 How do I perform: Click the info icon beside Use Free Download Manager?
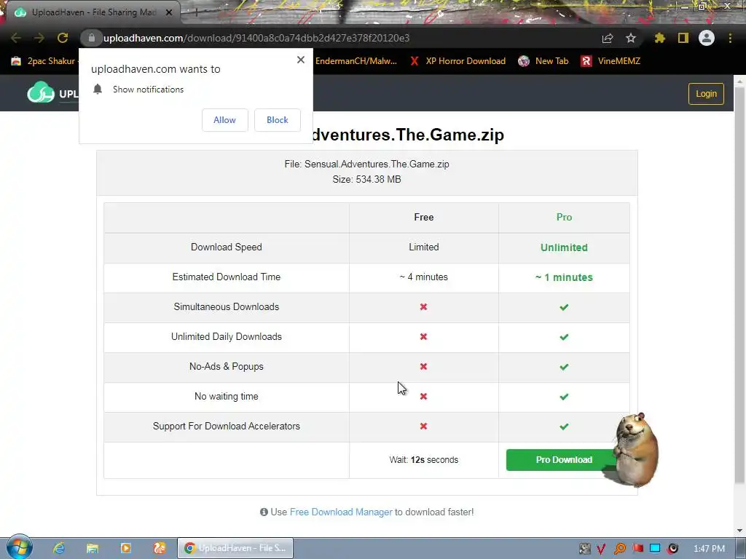pos(264,512)
